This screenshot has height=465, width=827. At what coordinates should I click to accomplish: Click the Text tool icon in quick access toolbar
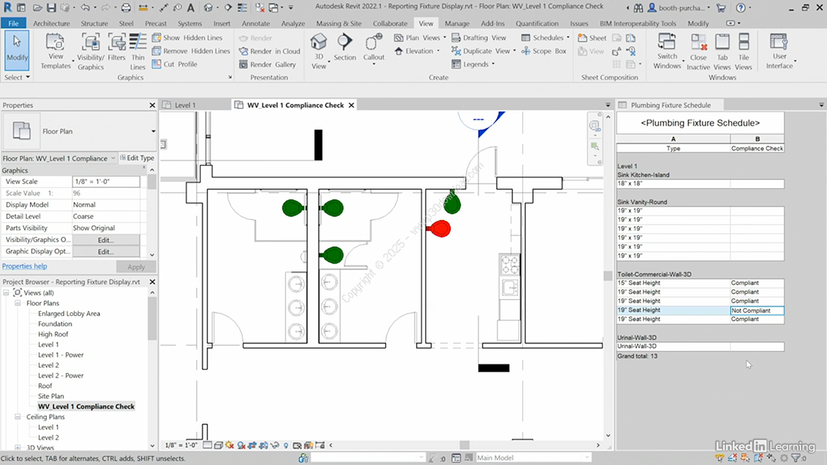189,8
